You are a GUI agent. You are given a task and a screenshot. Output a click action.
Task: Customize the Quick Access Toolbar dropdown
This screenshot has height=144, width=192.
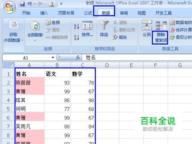tap(61, 4)
